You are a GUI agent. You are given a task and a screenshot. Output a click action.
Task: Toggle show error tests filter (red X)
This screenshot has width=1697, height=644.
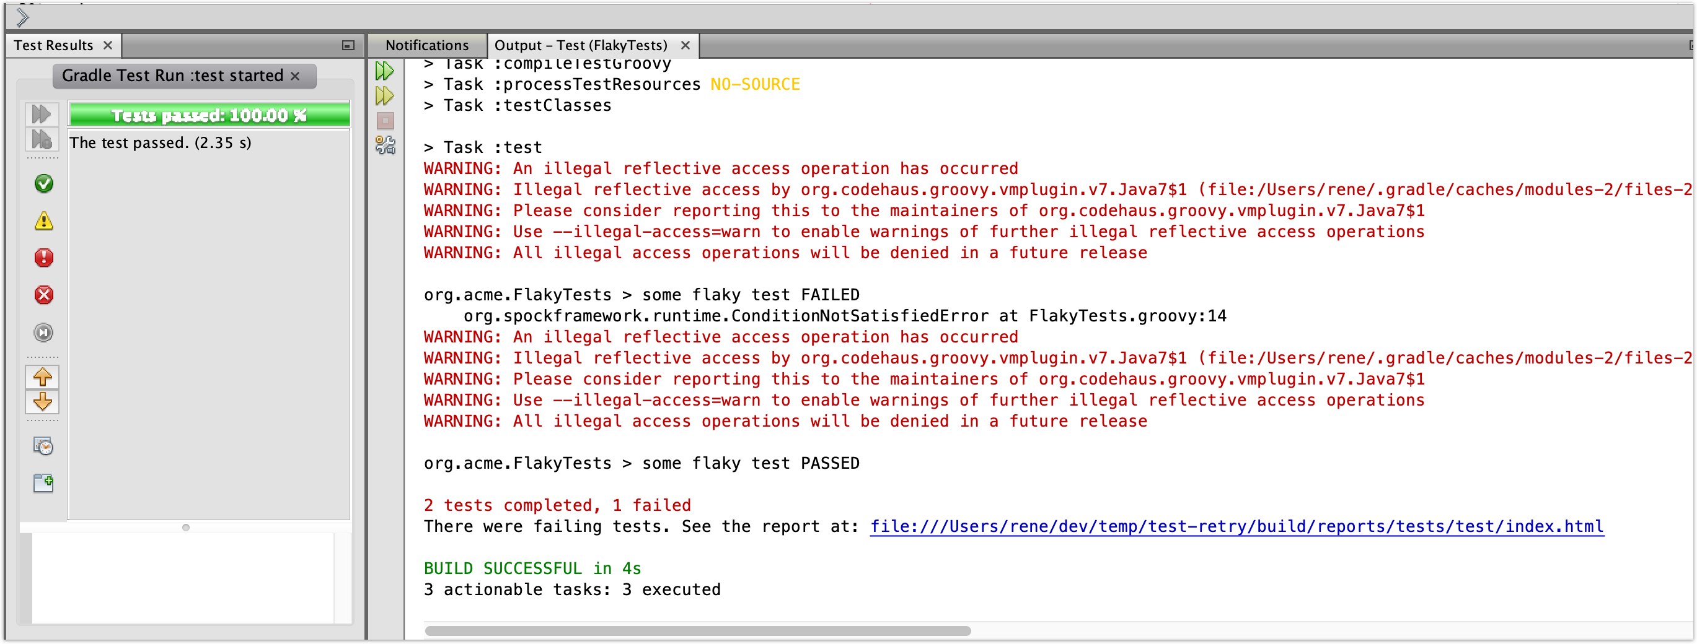tap(43, 295)
